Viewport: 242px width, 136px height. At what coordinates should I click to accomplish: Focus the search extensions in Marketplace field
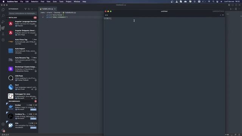23,14
